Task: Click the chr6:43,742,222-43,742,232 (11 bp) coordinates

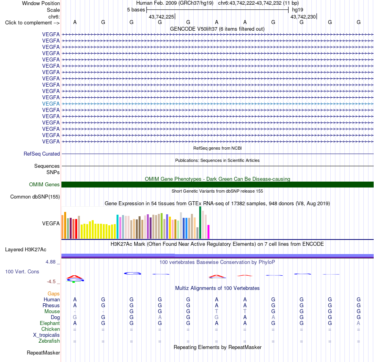Action: 258,3
